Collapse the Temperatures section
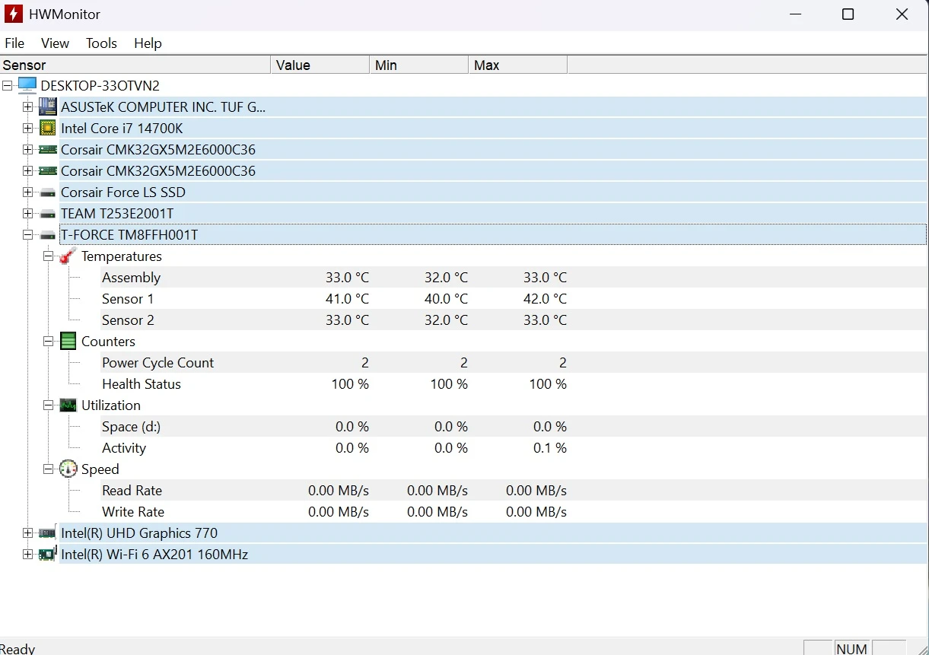Screen dimensions: 929x655 (x=49, y=256)
